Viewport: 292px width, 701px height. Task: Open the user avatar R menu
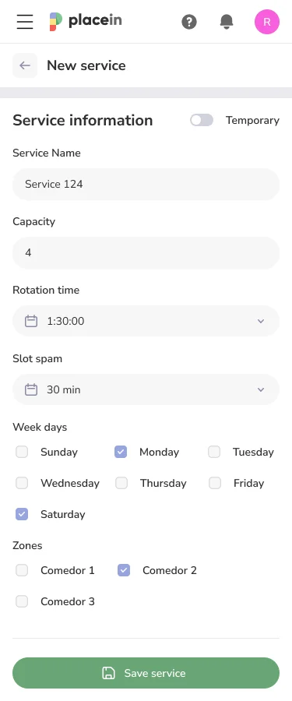267,22
